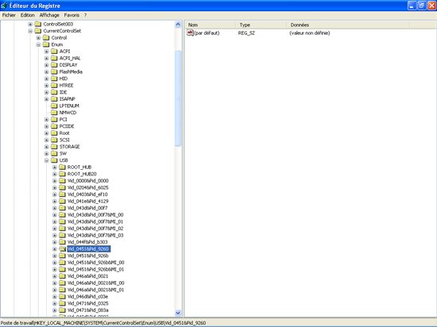
Task: Click the HID folder icon
Action: 54,79
